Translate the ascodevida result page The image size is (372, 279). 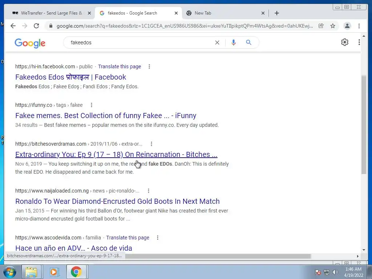pos(128,238)
